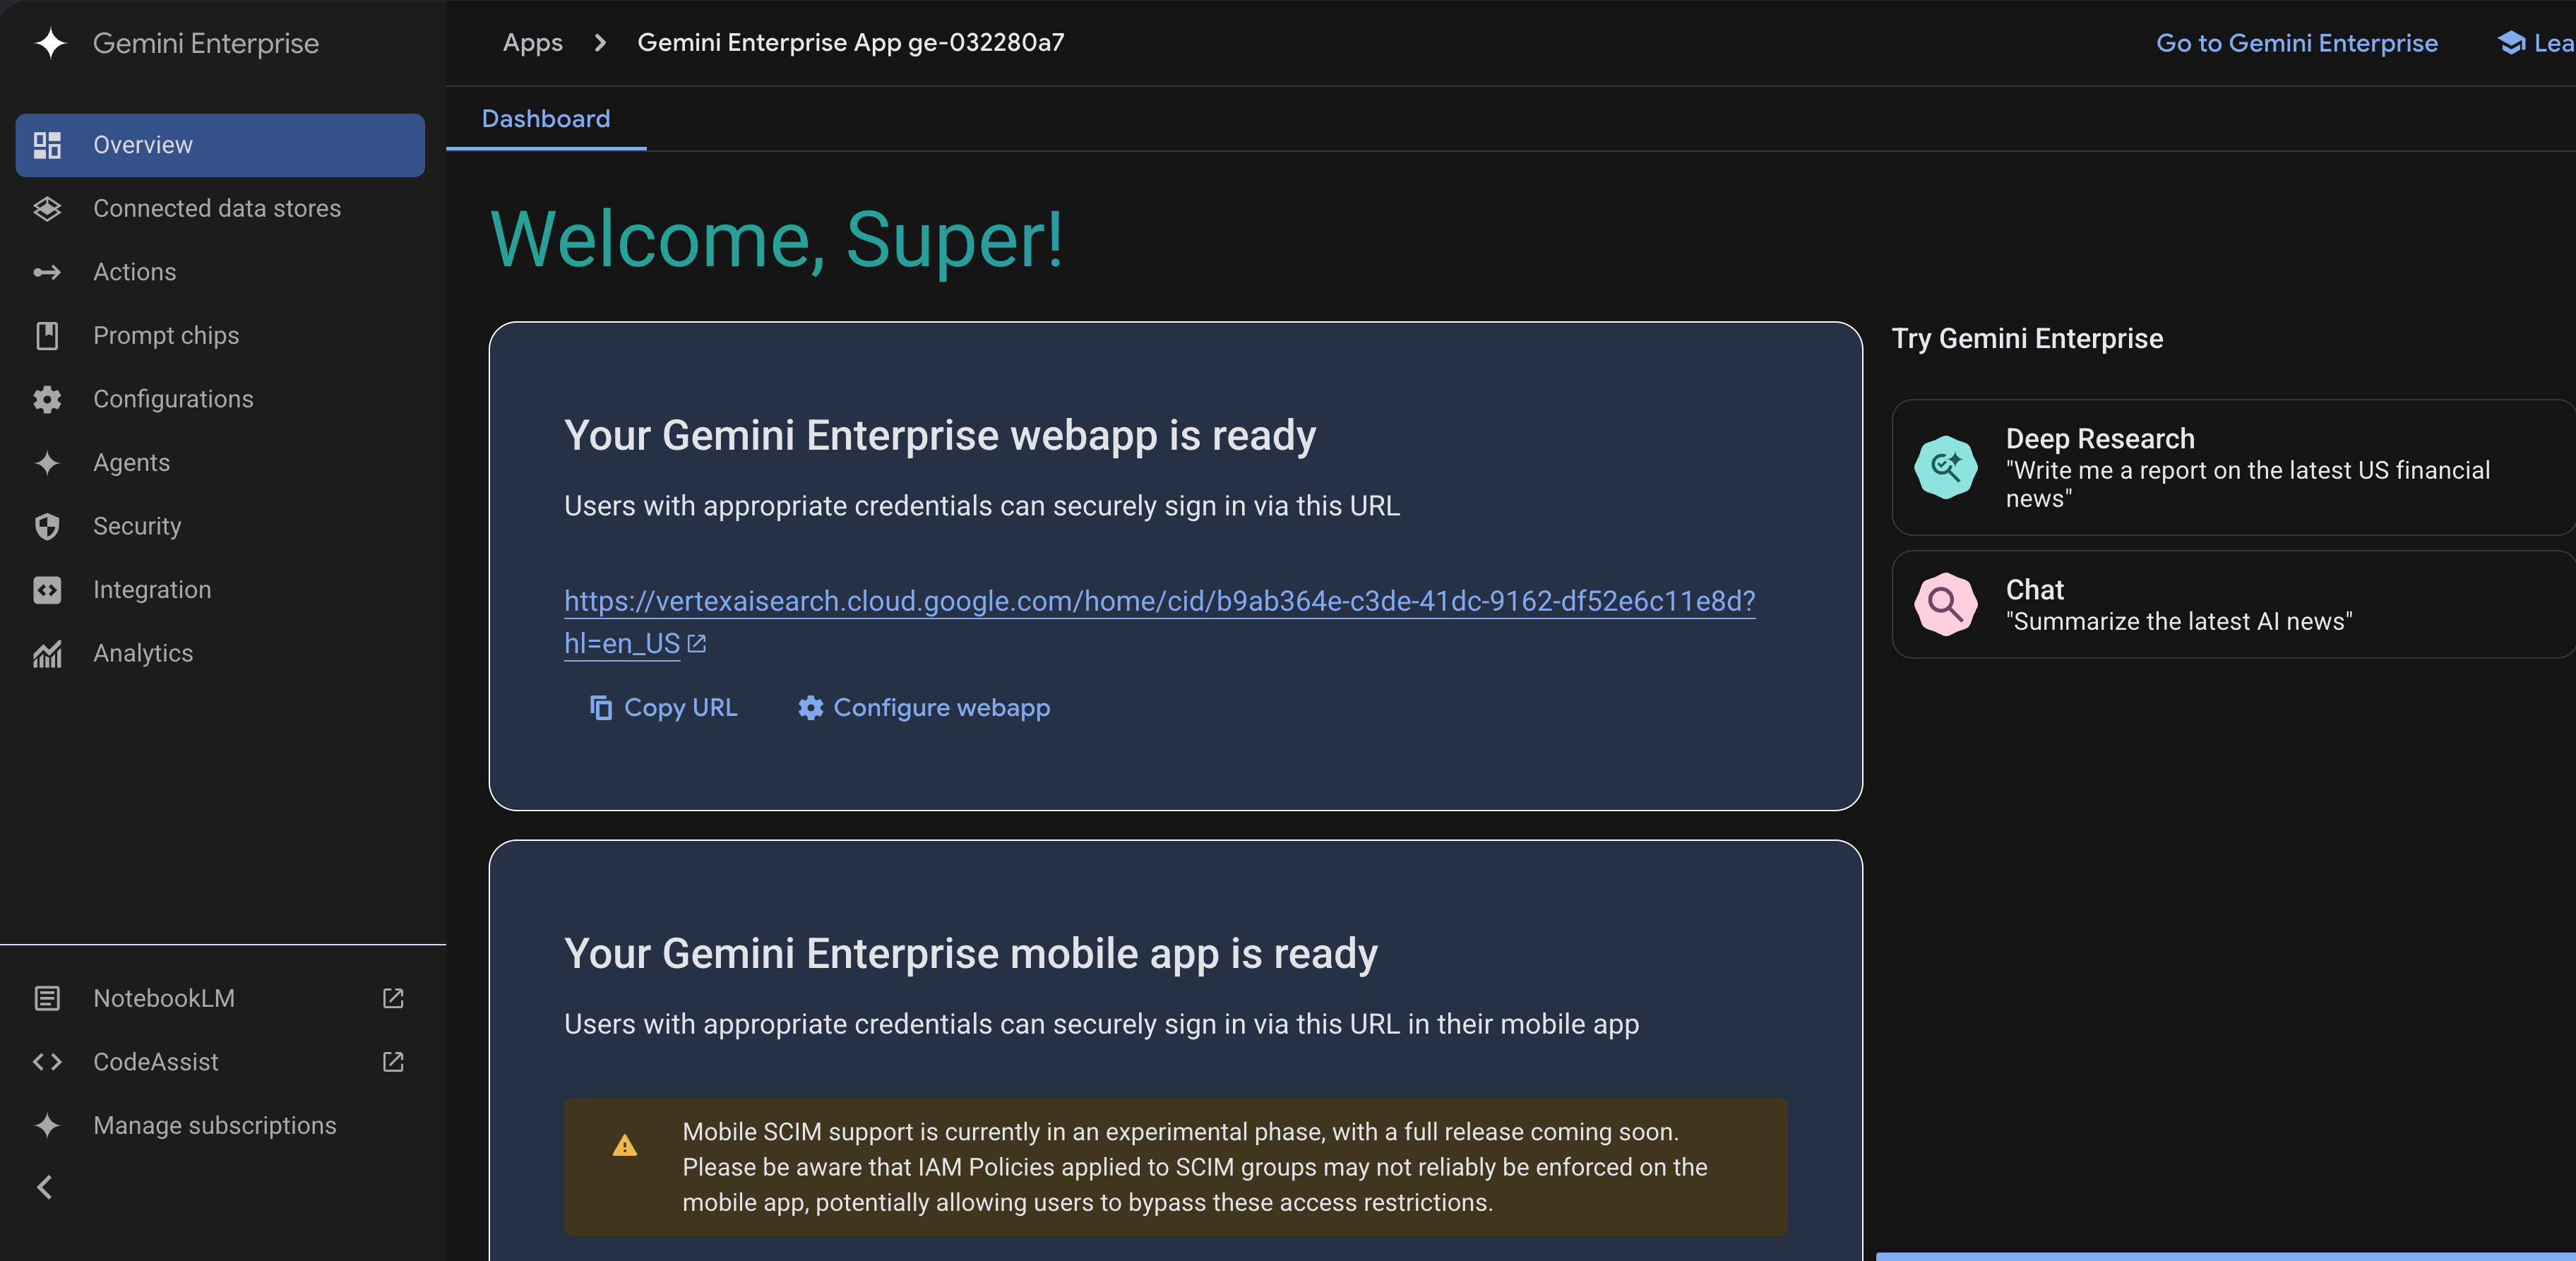Click the Connected data stores layers icon

[47, 209]
